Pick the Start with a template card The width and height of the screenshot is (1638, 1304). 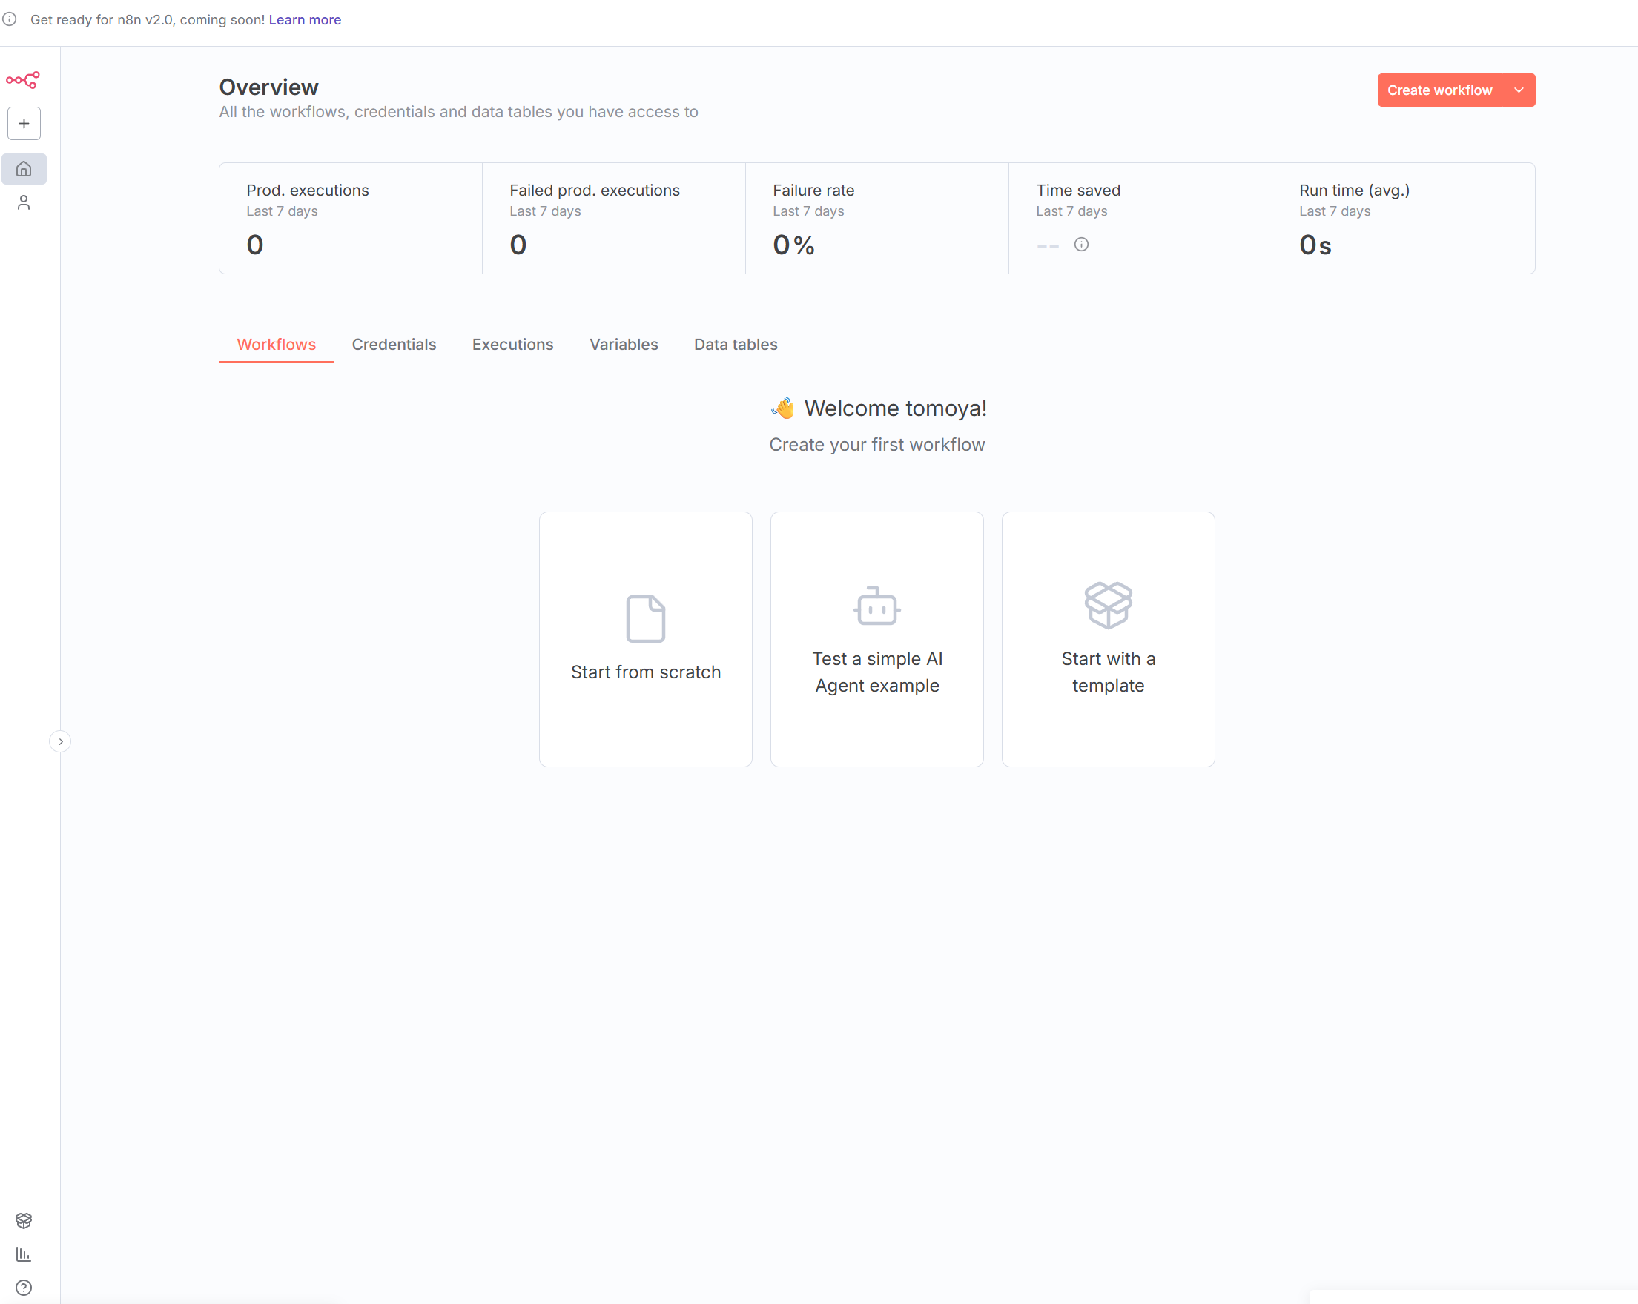(1108, 639)
